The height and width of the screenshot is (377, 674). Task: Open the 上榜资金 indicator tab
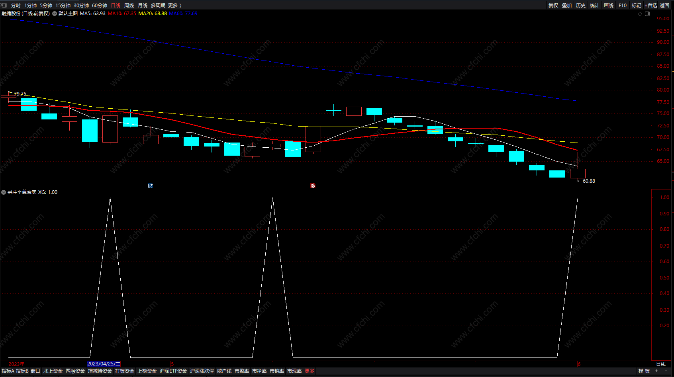pos(147,371)
